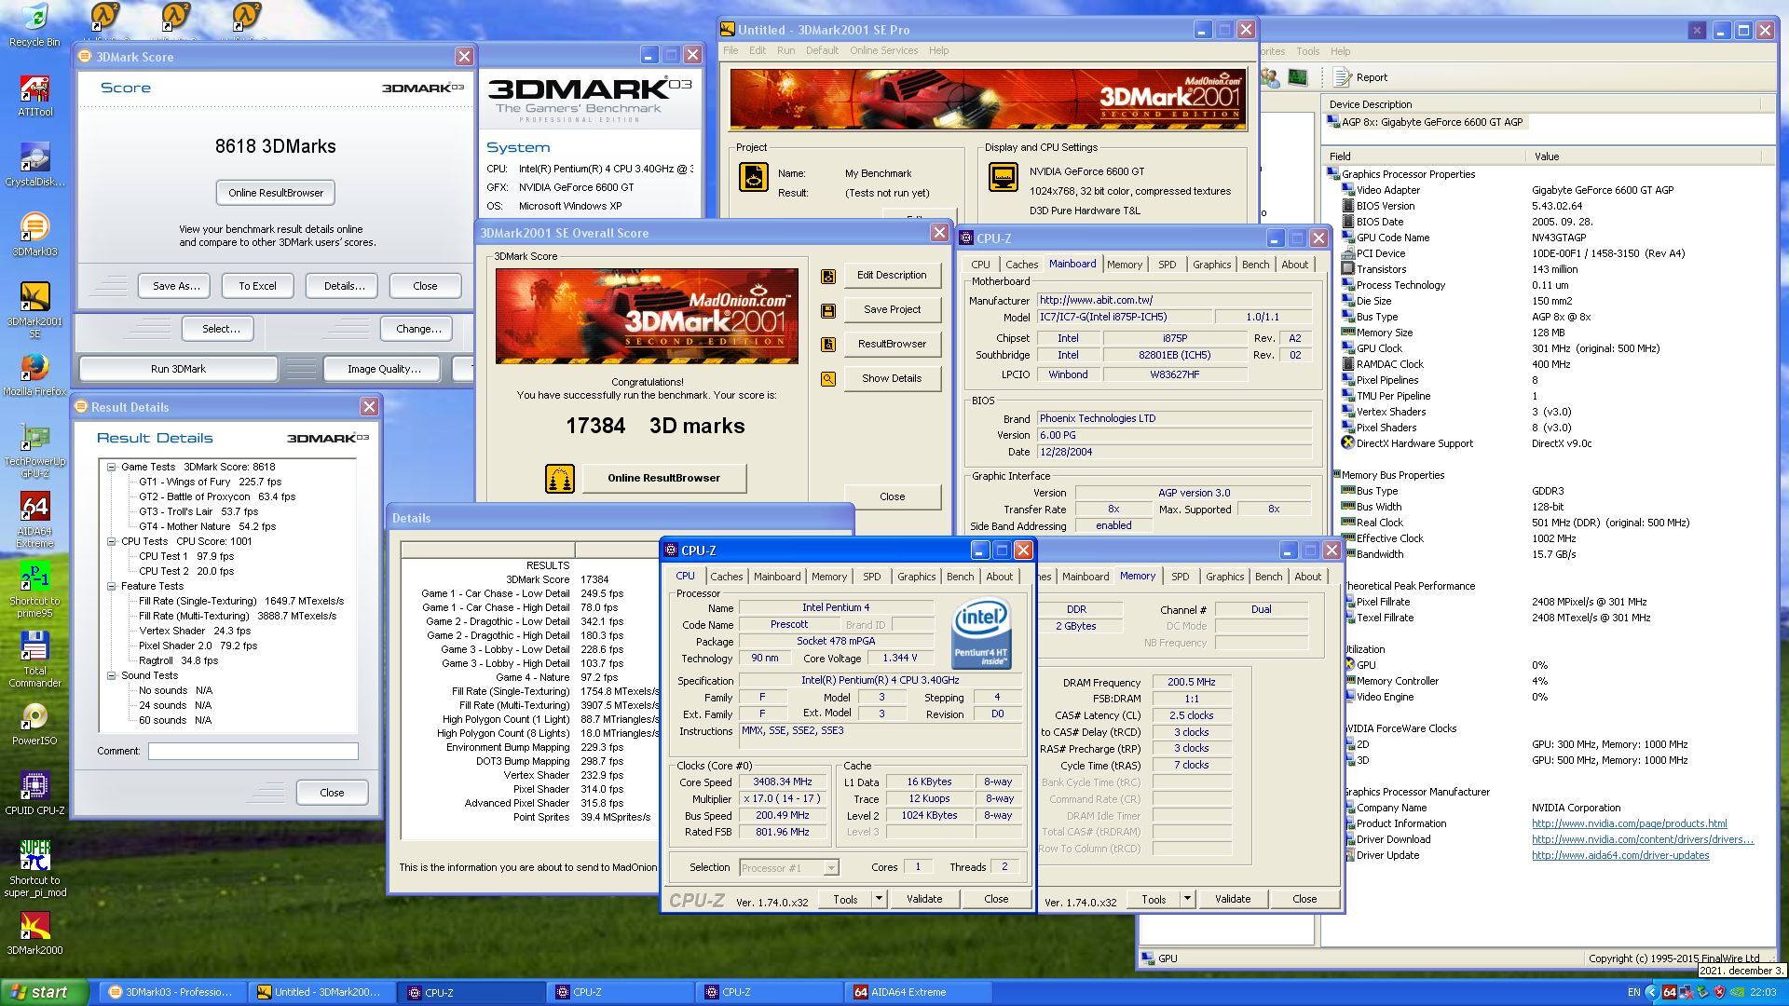Open Recycle Bin desktop icon
Image resolution: width=1789 pixels, height=1006 pixels.
tap(34, 24)
